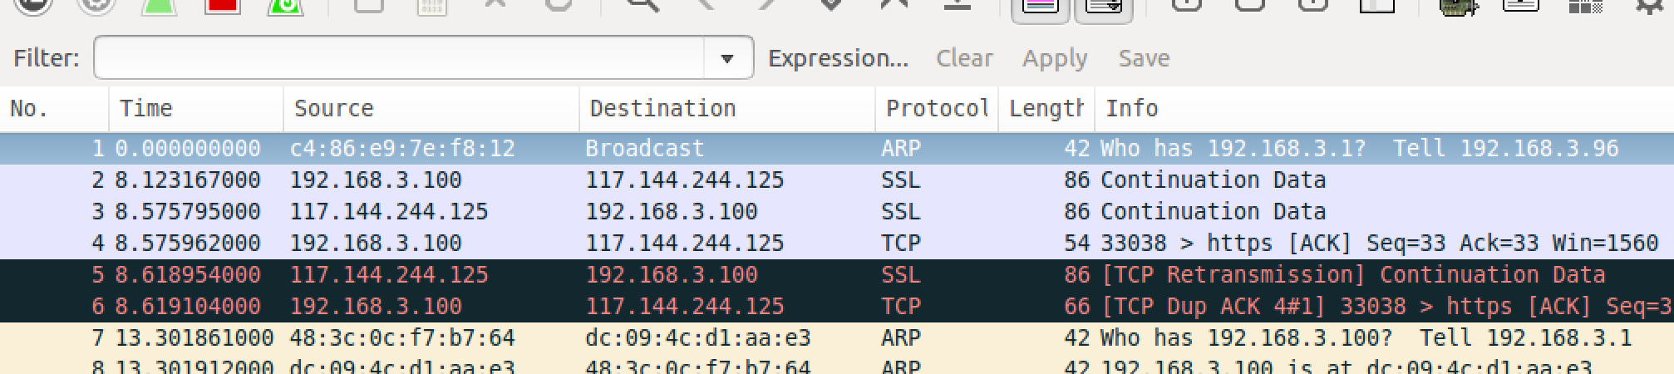Viewport: 1674px width, 374px height.
Task: Click '[TCP Retransmission] Continuation Data' info
Action: tap(1353, 275)
